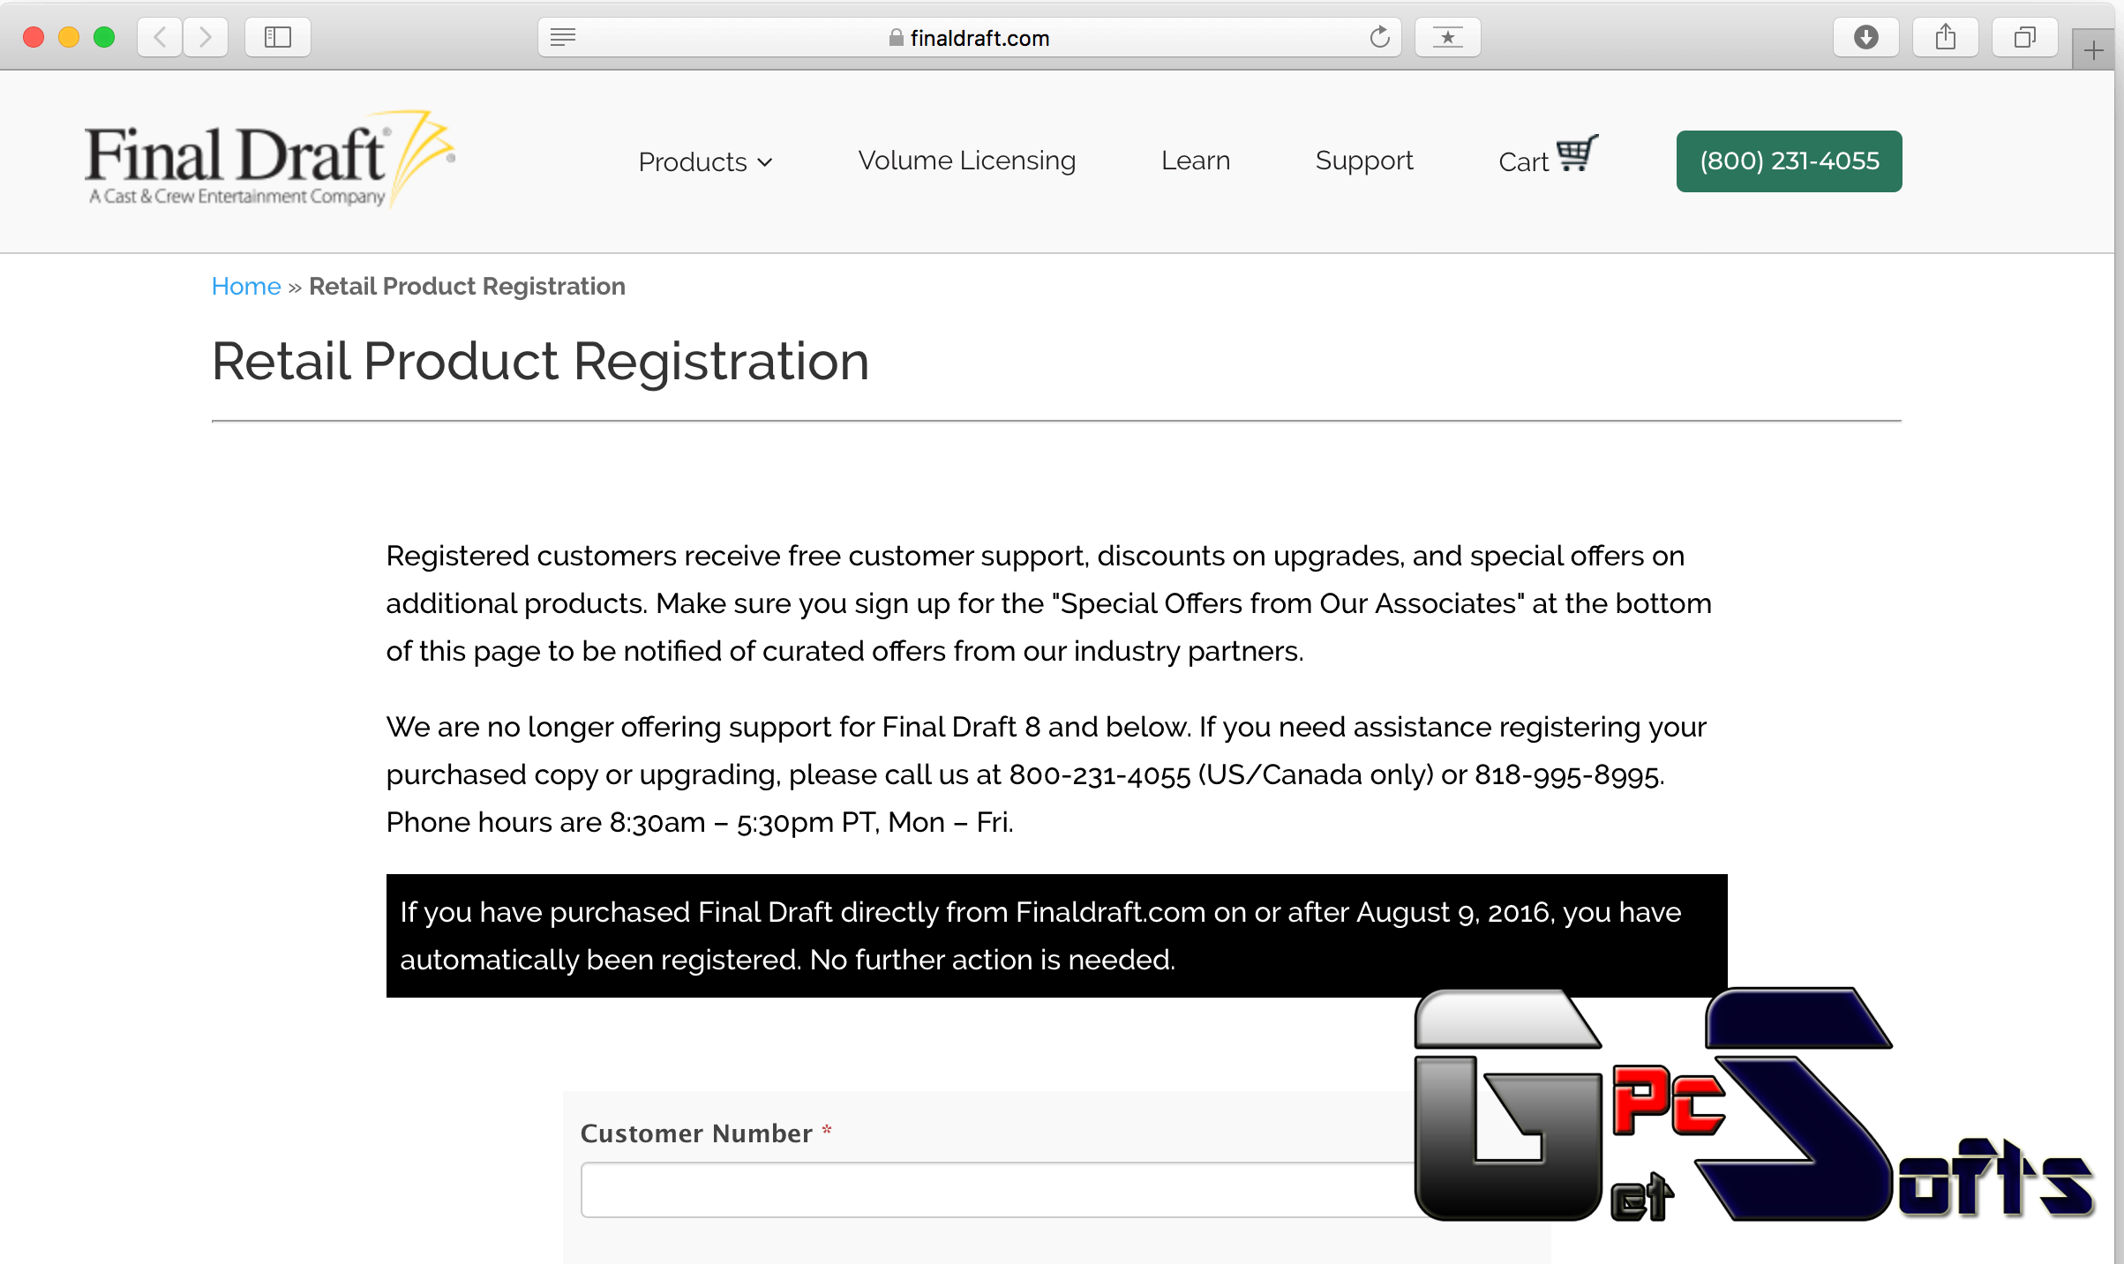Image resolution: width=2124 pixels, height=1264 pixels.
Task: Open the Share sheet button
Action: coord(1946,37)
